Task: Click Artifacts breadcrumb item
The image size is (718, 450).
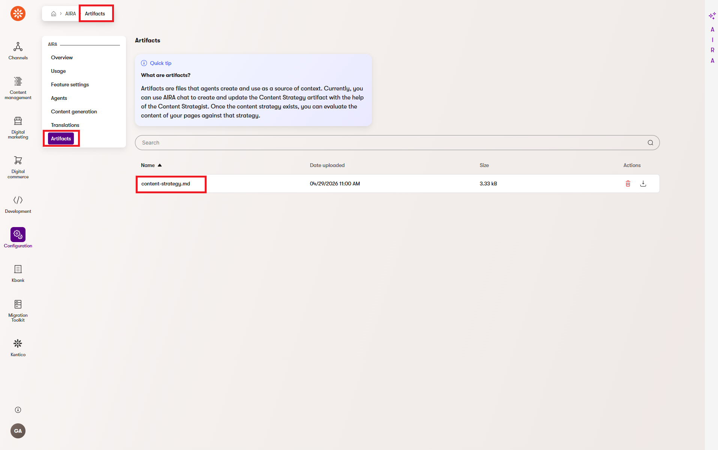Action: click(x=95, y=14)
